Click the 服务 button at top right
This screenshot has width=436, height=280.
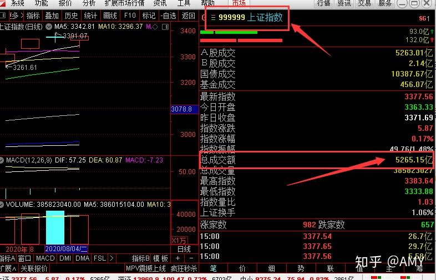[x=385, y=3]
